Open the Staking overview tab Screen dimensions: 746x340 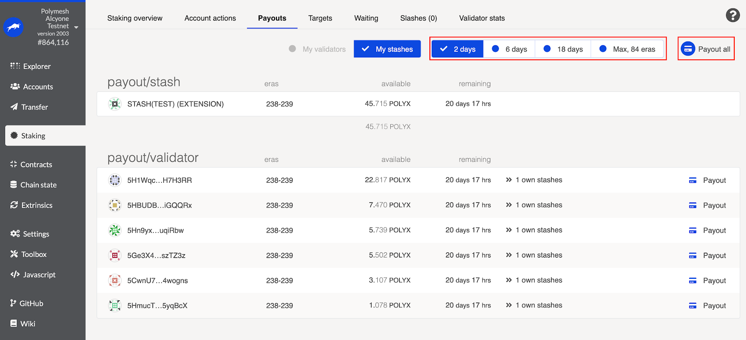(x=135, y=18)
